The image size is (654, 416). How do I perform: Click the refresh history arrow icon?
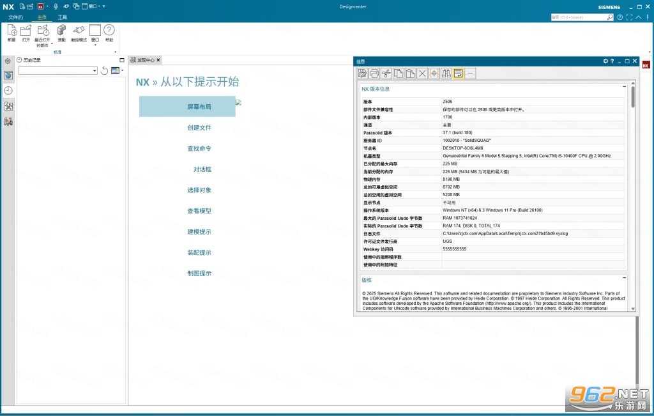[x=104, y=70]
